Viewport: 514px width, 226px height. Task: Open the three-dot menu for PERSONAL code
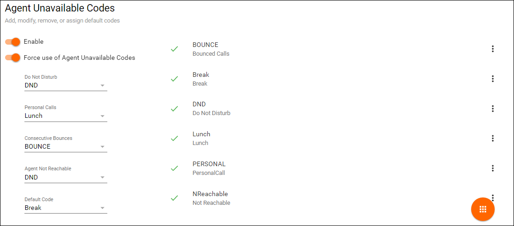click(x=492, y=168)
